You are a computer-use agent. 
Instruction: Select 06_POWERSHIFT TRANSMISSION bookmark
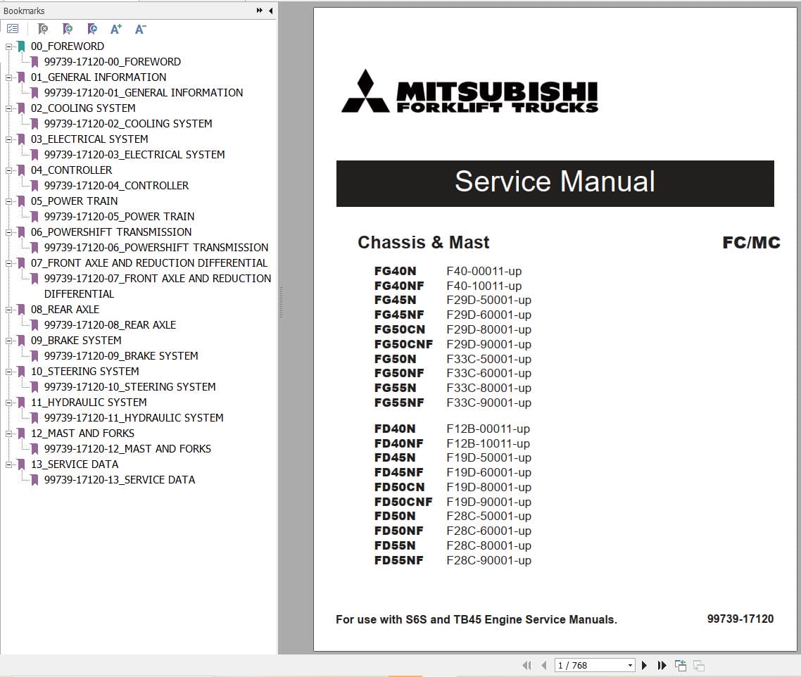(x=111, y=232)
